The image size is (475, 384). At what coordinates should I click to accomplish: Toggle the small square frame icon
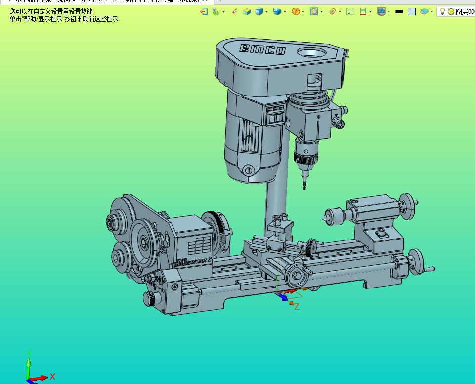[x=350, y=11]
